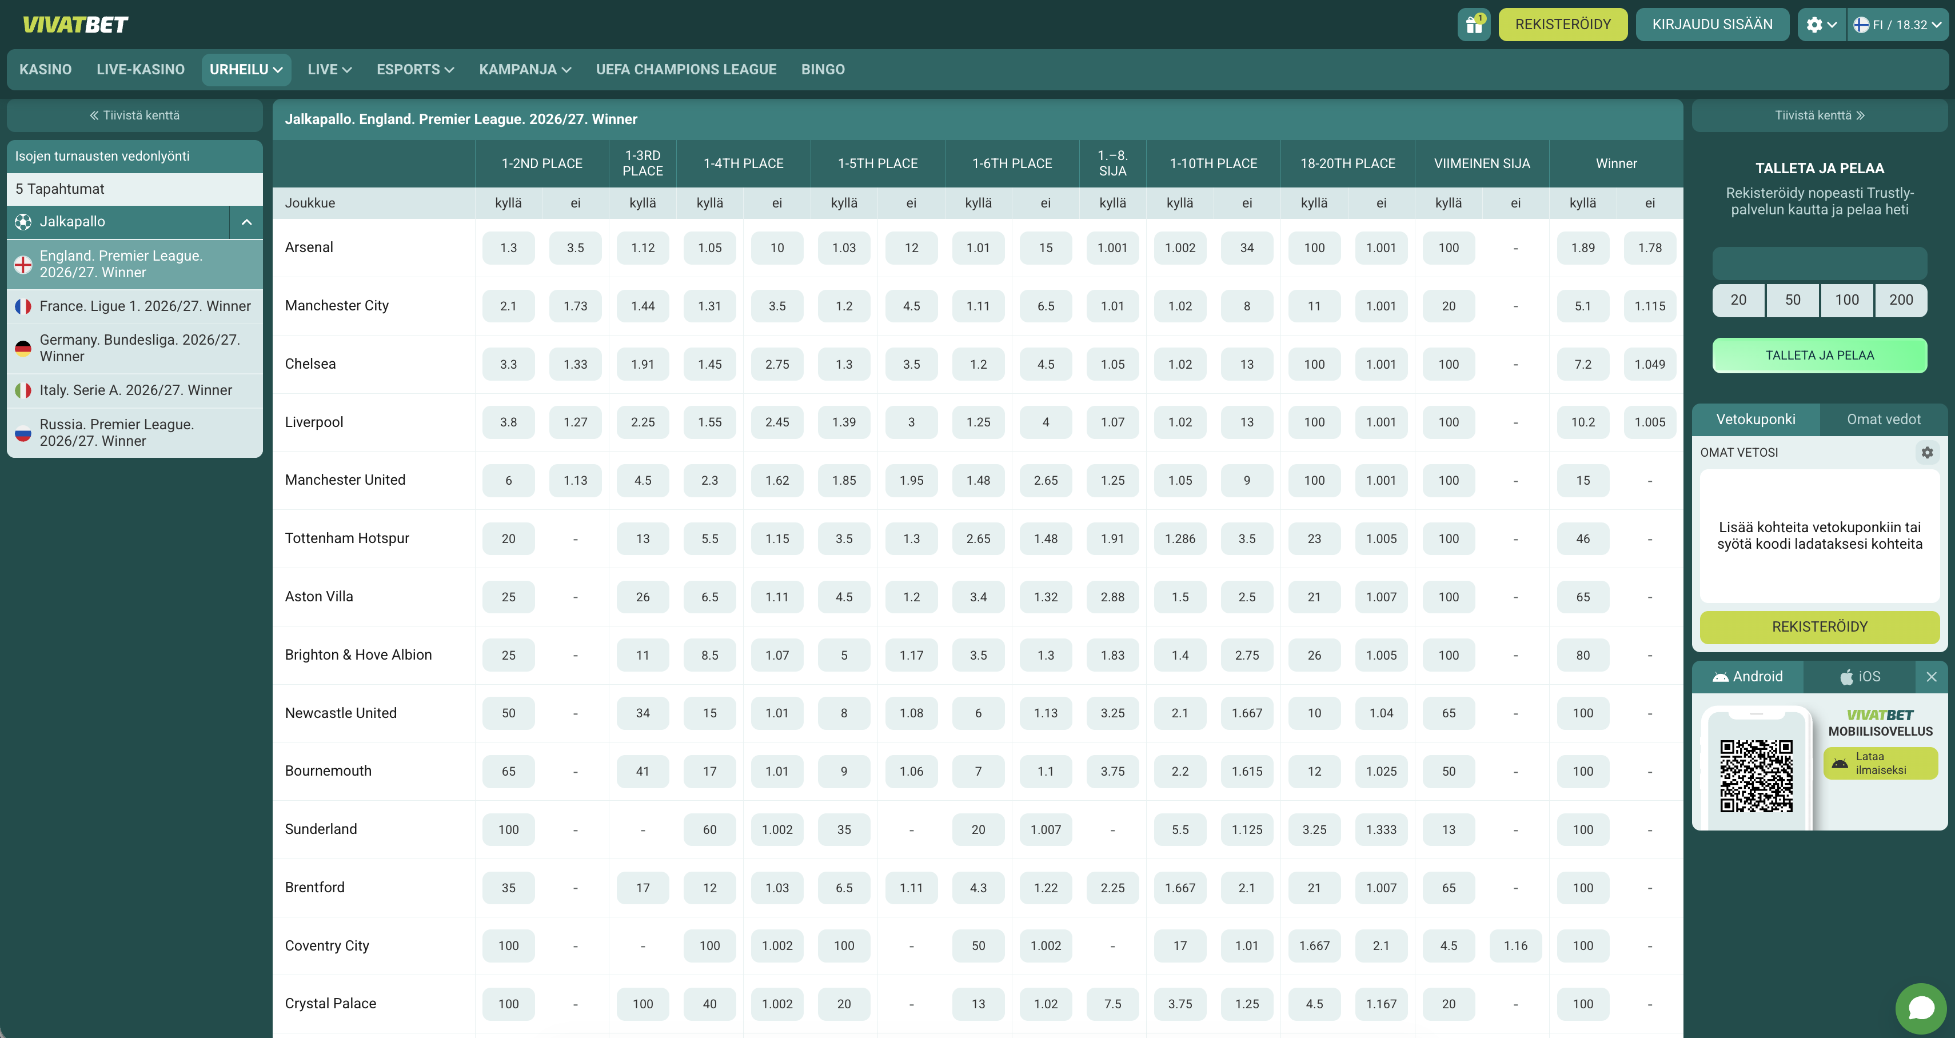
Task: Open the BINGO section
Action: [x=823, y=69]
